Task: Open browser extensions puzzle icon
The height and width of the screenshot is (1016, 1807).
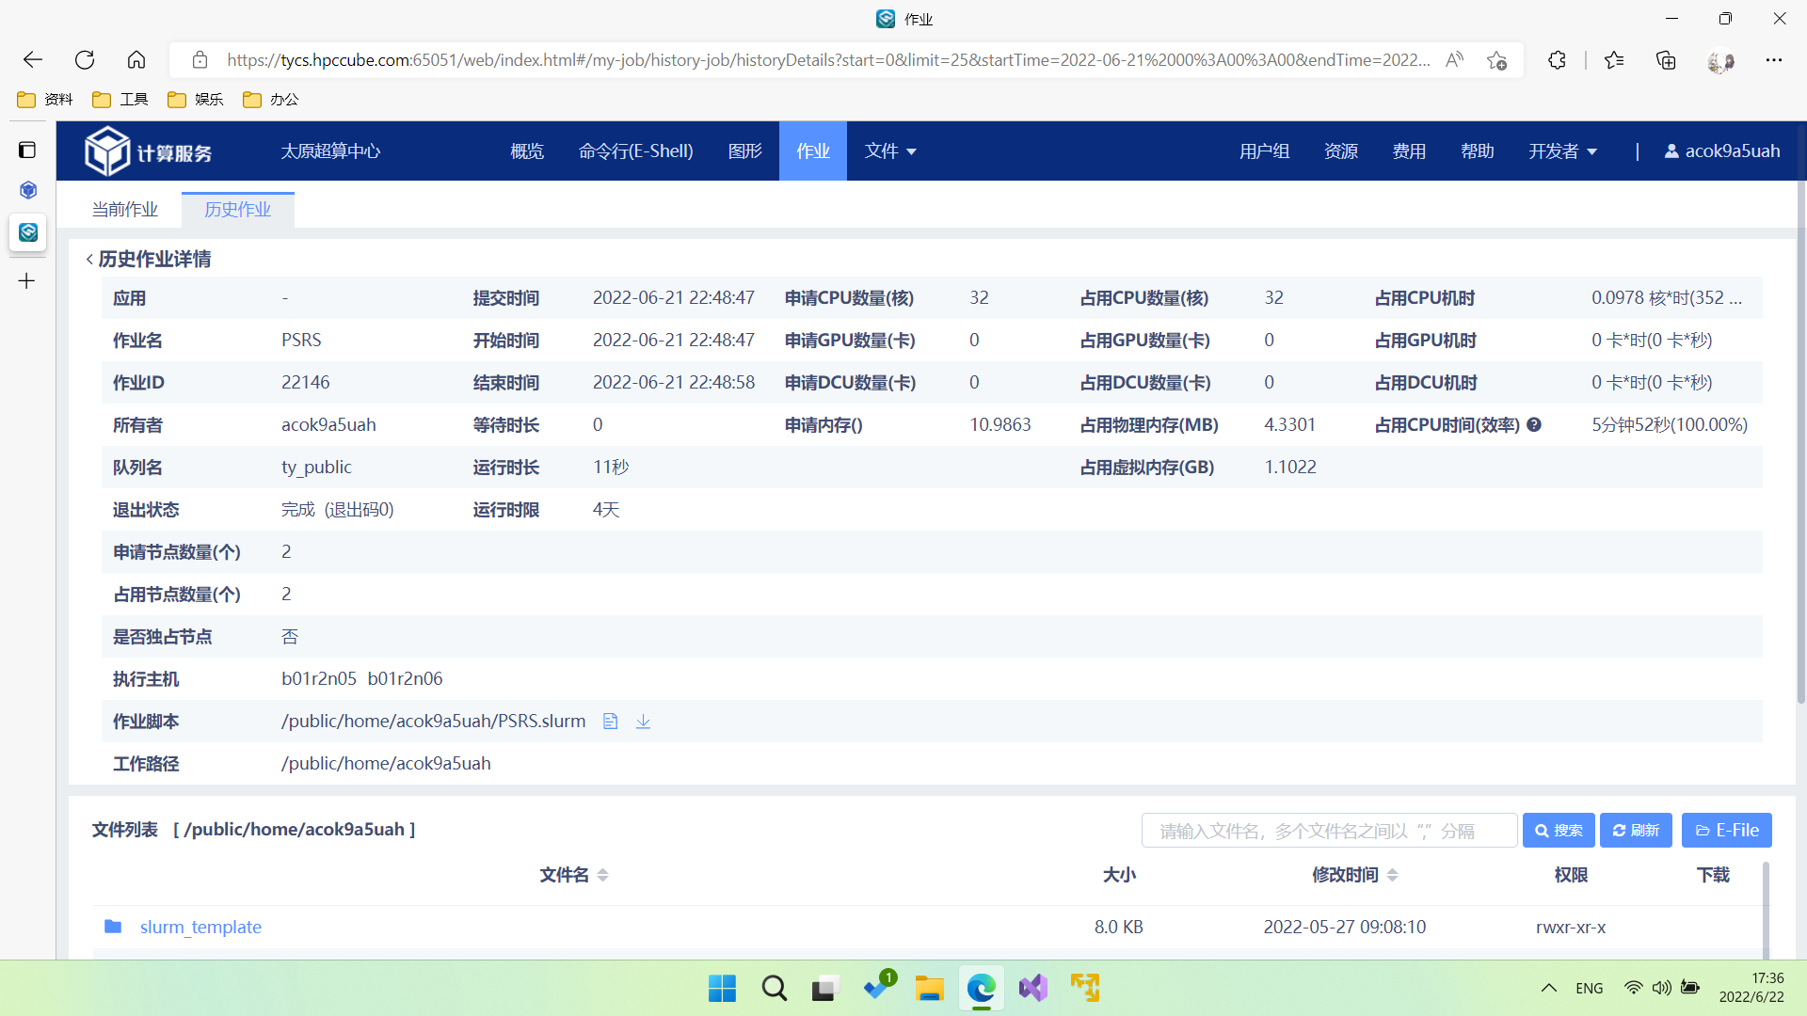Action: (x=1557, y=60)
